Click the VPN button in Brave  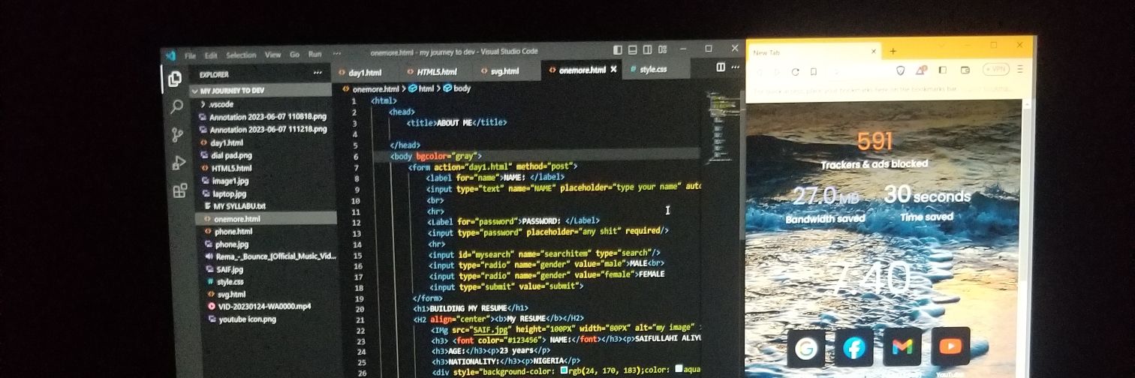coord(996,69)
